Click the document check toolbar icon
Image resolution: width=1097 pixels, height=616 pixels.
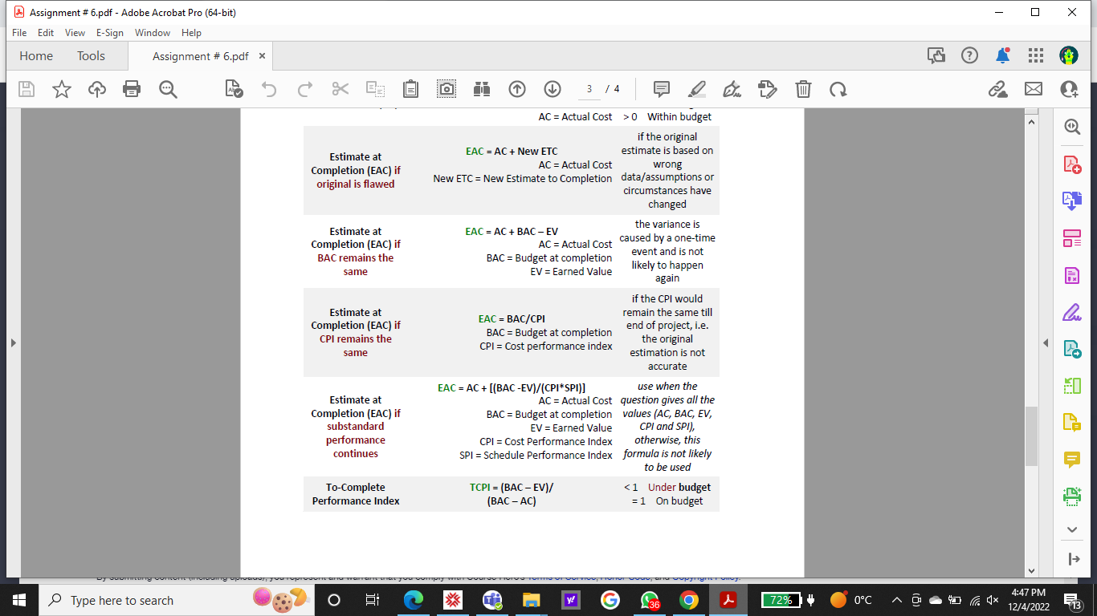(234, 89)
